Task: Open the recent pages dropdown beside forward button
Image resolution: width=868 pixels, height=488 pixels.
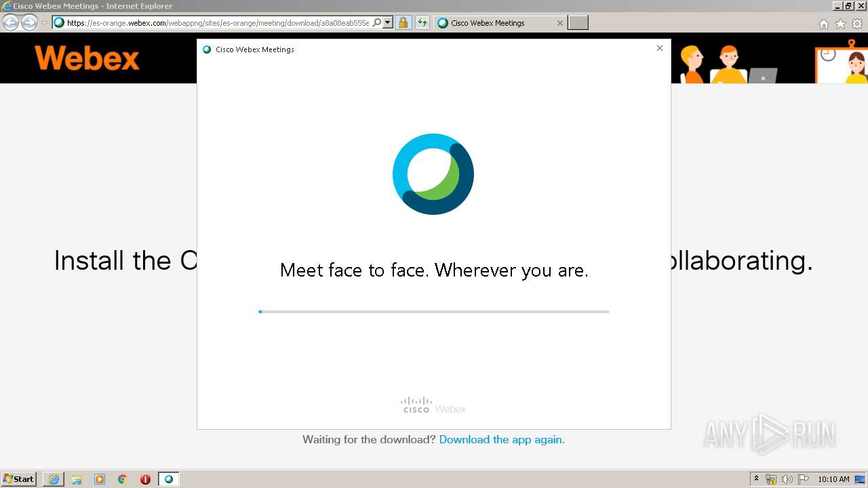Action: coord(45,23)
